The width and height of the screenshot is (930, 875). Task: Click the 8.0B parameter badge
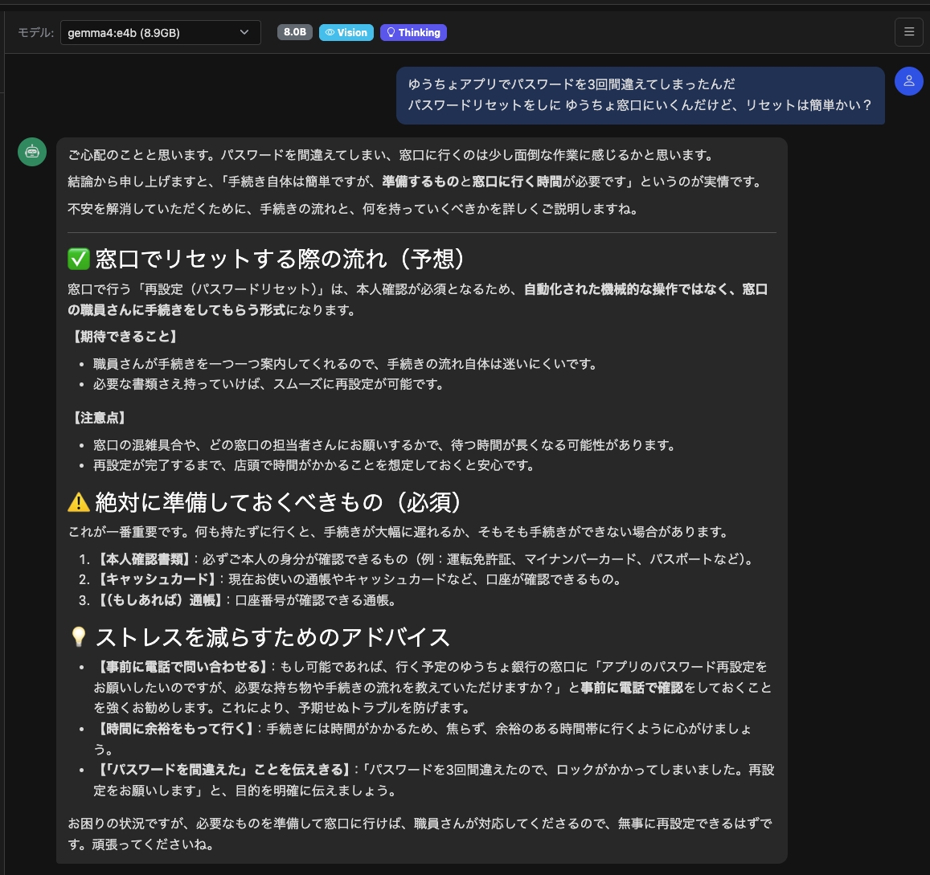coord(295,32)
